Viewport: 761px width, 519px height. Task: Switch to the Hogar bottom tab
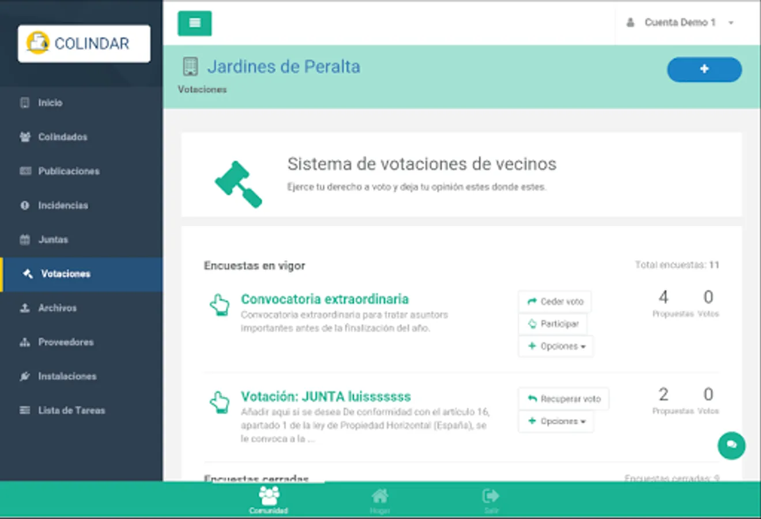coord(380,500)
